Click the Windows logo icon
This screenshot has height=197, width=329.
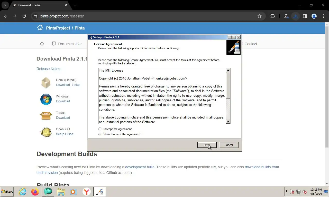[46, 99]
